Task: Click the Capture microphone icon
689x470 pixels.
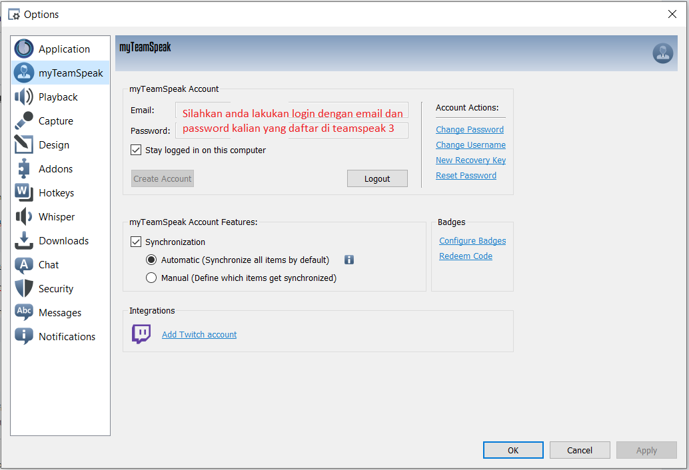Action: (x=24, y=120)
